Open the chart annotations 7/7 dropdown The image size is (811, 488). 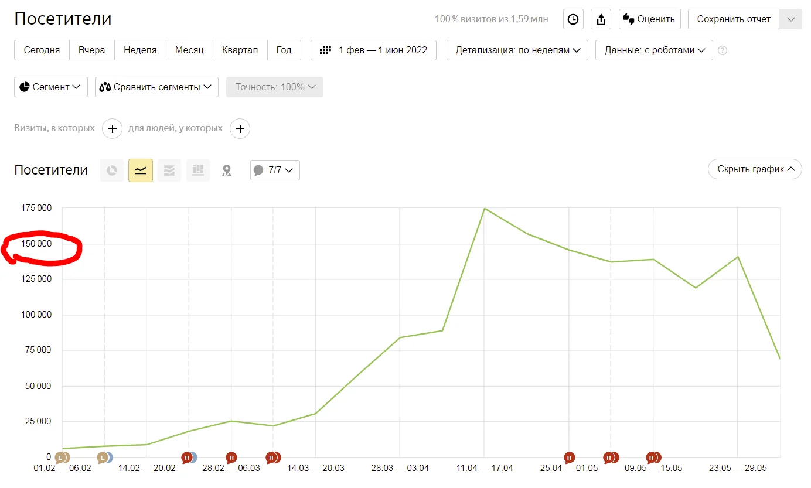tap(275, 170)
